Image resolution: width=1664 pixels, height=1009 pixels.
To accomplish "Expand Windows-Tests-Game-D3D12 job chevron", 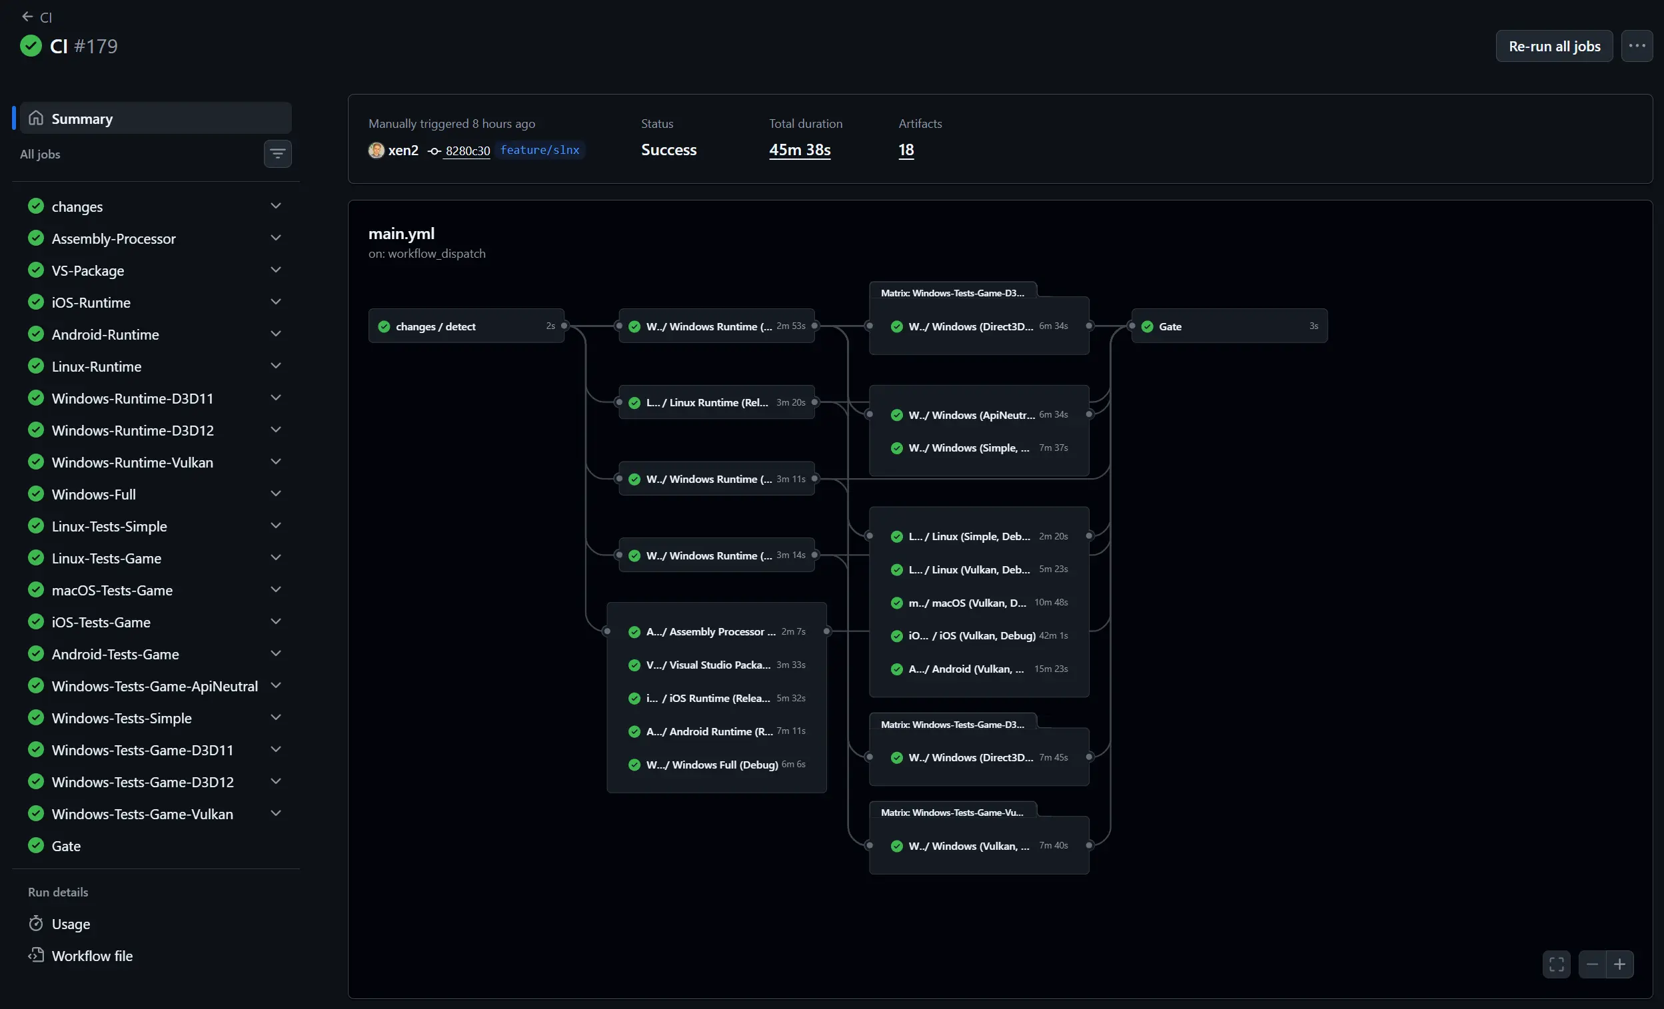I will pyautogui.click(x=275, y=781).
